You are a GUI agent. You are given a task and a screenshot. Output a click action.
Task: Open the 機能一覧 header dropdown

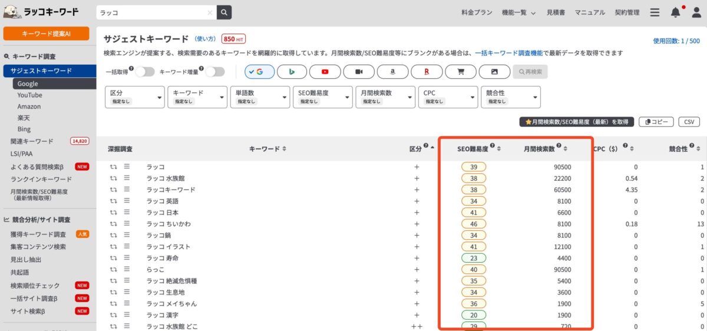coord(518,12)
